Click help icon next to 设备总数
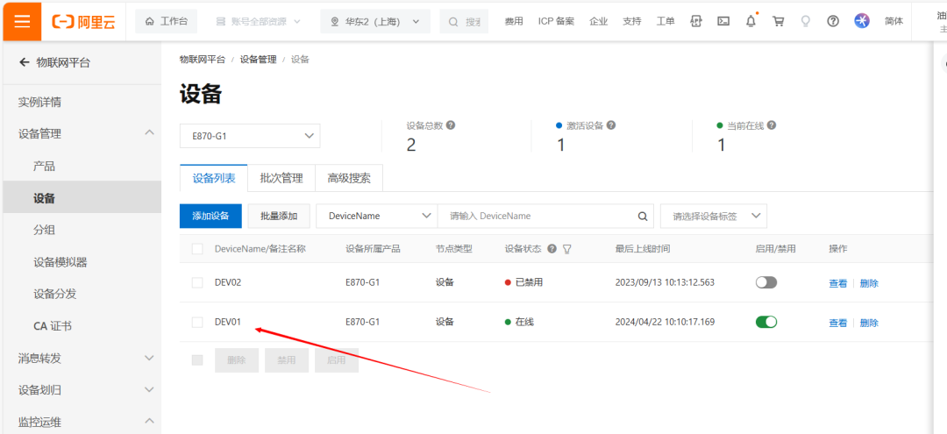This screenshot has height=434, width=947. [451, 125]
